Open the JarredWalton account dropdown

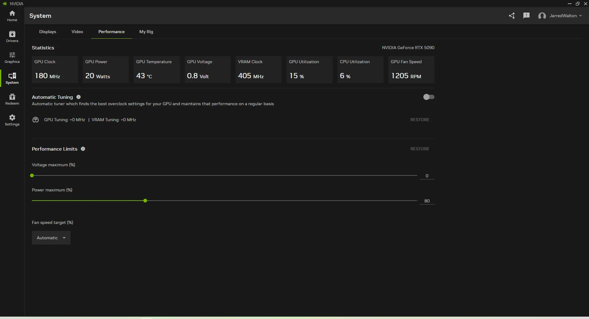pos(566,16)
